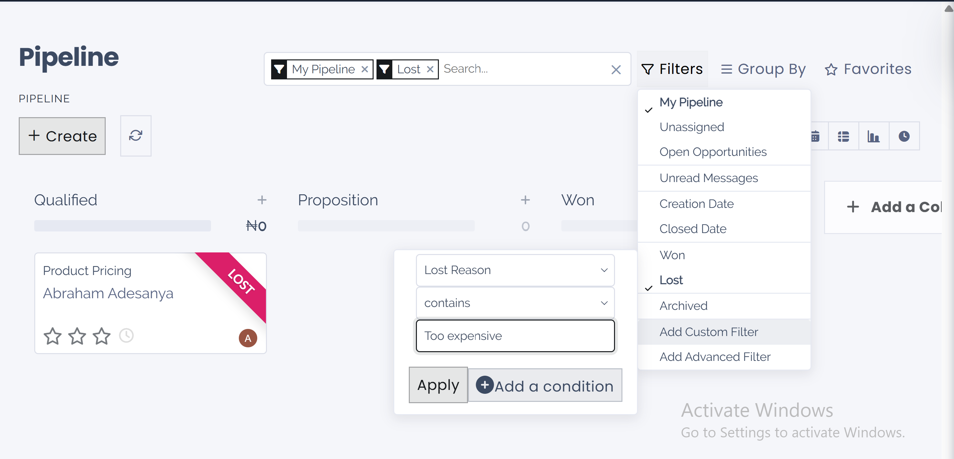Switch to calendar view
Screen dimensions: 954x459
point(815,136)
